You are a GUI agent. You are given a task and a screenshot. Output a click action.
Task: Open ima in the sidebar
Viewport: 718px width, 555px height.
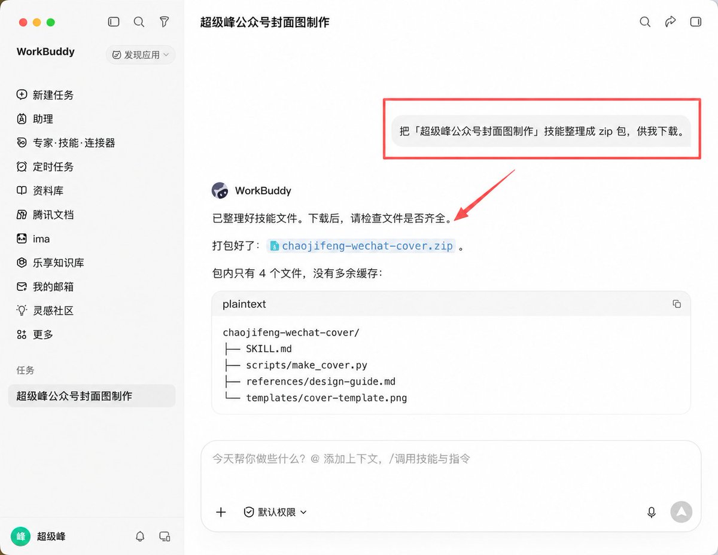click(x=34, y=239)
